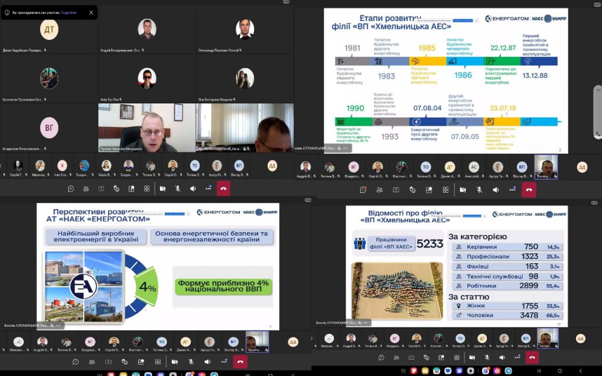Toggle camera in the participant gallery meeting

(163, 189)
